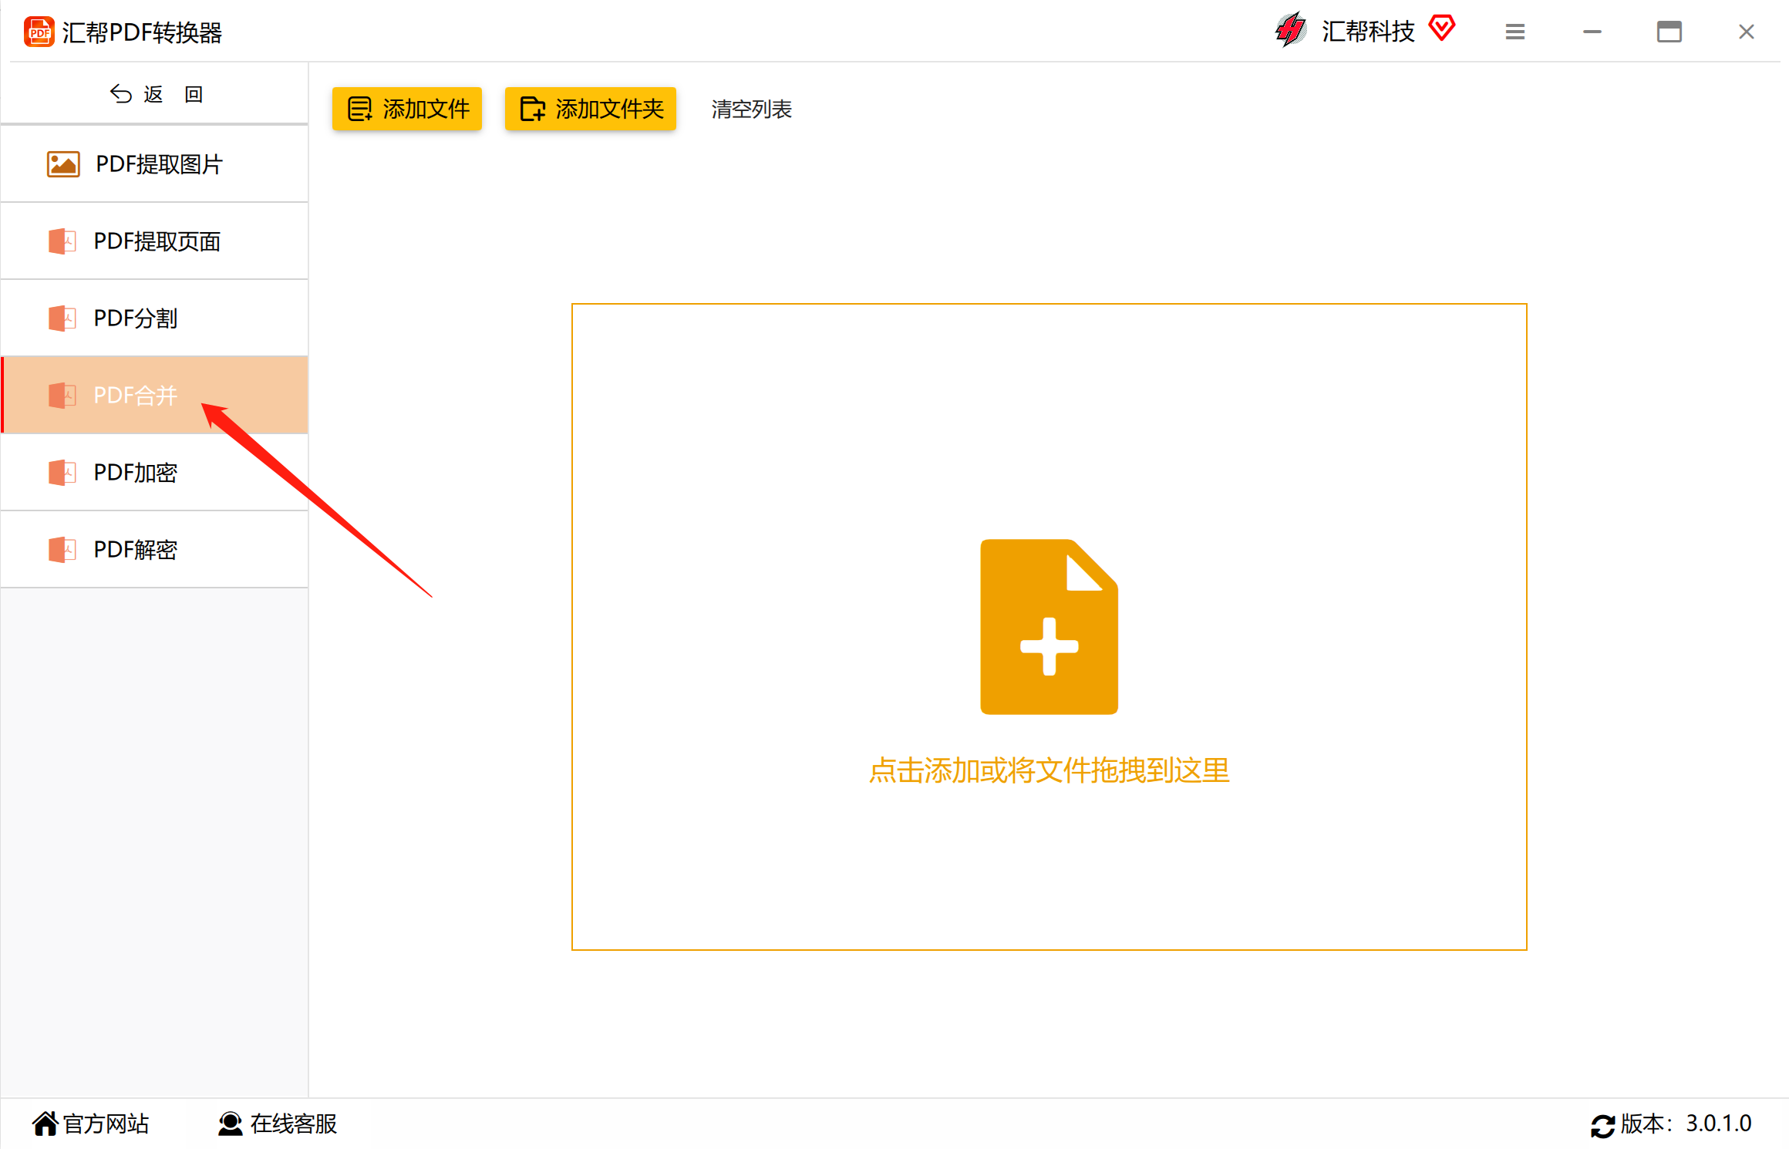
Task: Select the PDF解密 decryption tool icon
Action: pos(62,549)
